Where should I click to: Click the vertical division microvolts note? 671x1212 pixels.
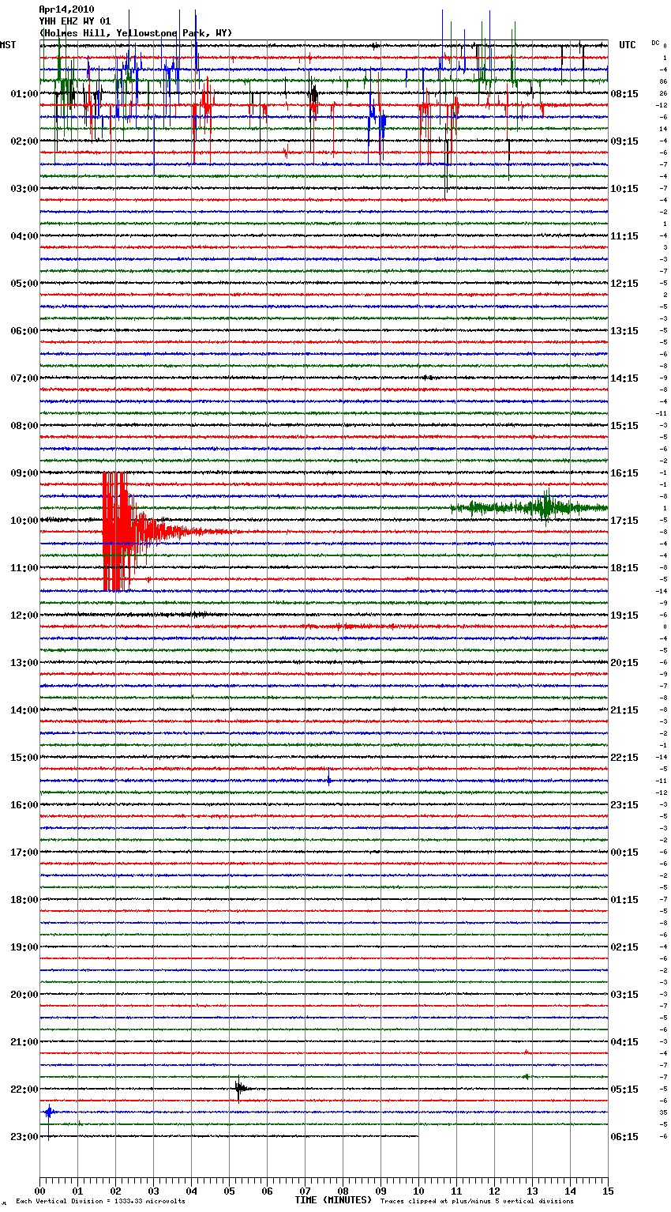pyautogui.click(x=100, y=1202)
